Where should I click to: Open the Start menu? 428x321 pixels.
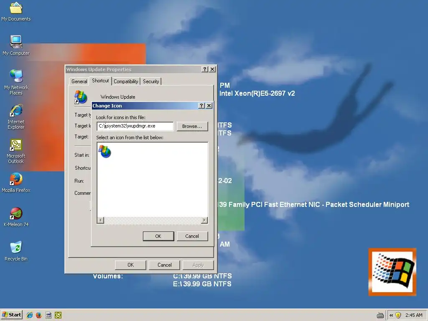coord(11,315)
